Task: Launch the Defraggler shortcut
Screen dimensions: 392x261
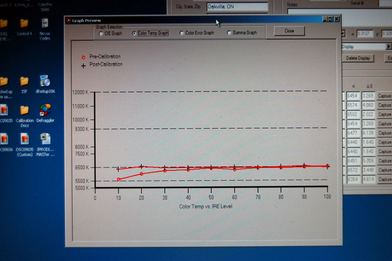Action: [x=45, y=110]
